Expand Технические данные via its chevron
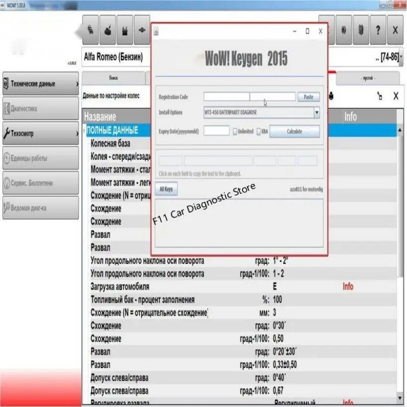This screenshot has height=407, width=407. point(77,84)
